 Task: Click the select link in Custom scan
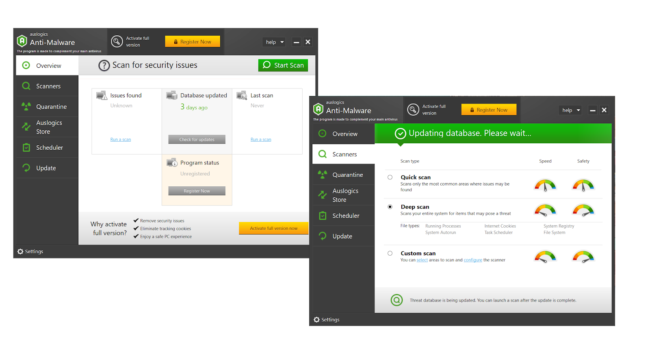pos(422,260)
